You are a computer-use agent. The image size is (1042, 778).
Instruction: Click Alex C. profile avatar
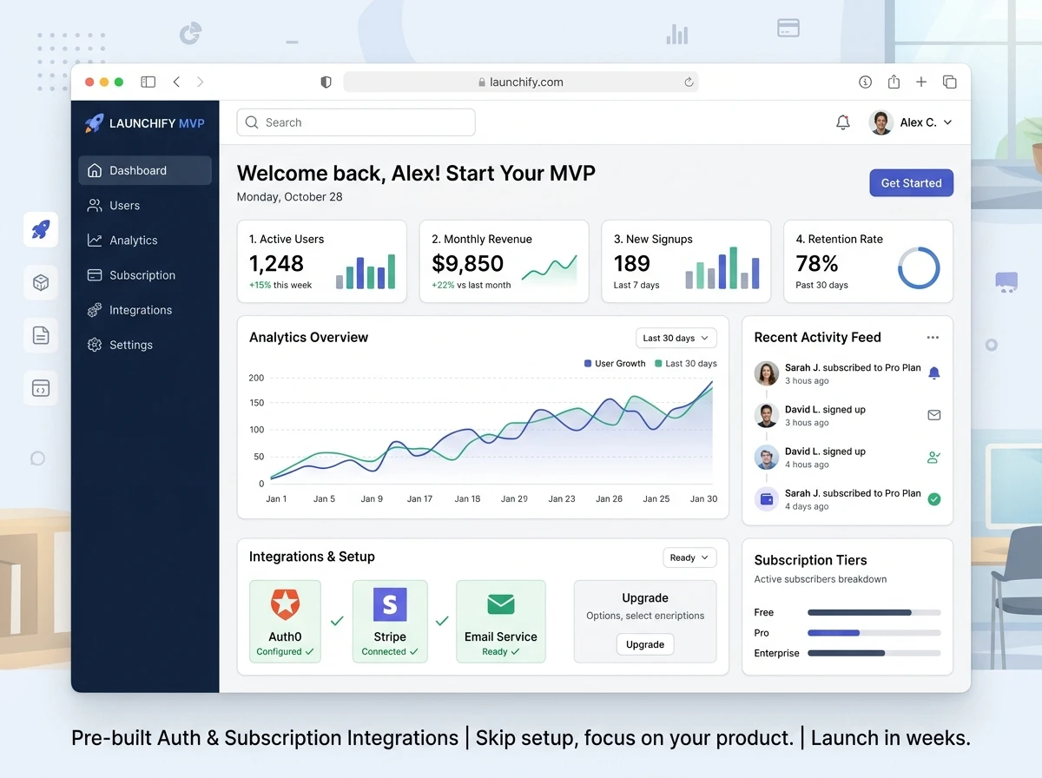tap(881, 122)
